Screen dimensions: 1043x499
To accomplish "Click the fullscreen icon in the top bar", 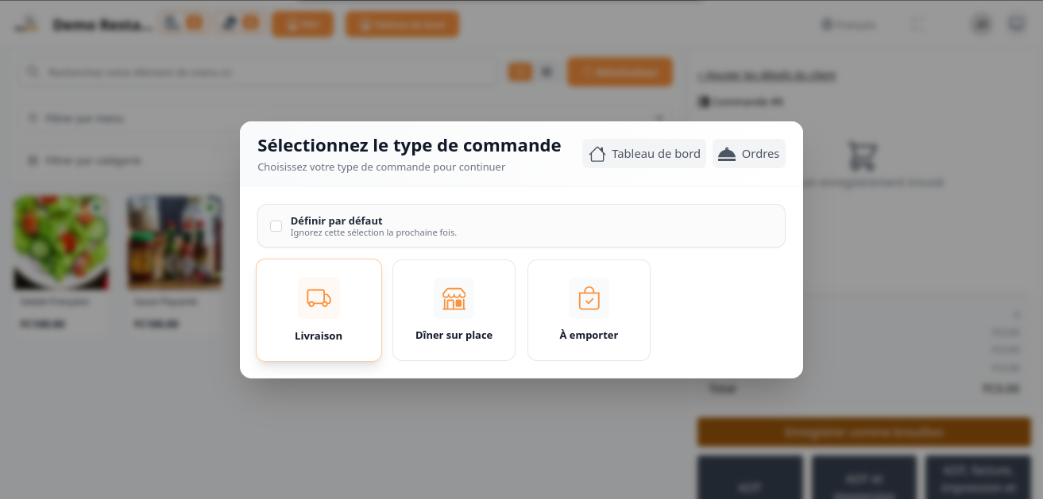I will [x=917, y=25].
